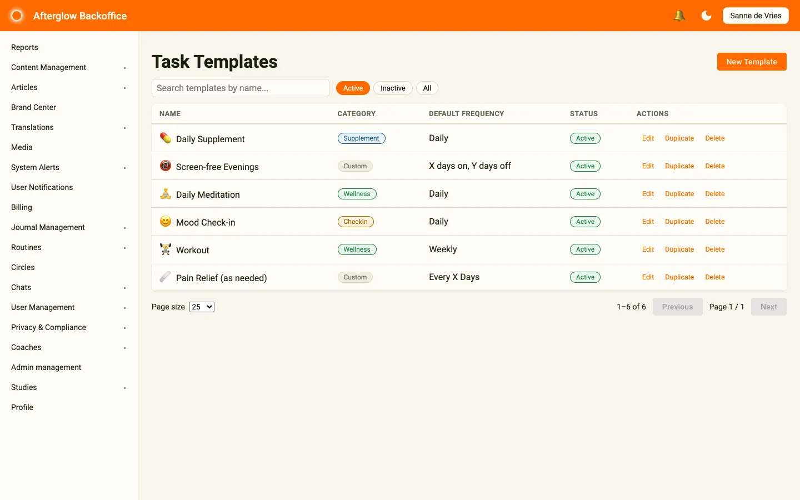Expand the Journal Management submenu arrow
The image size is (800, 500).
[125, 228]
